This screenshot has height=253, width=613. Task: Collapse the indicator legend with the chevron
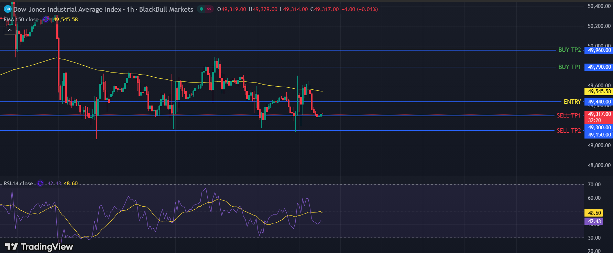(10, 30)
